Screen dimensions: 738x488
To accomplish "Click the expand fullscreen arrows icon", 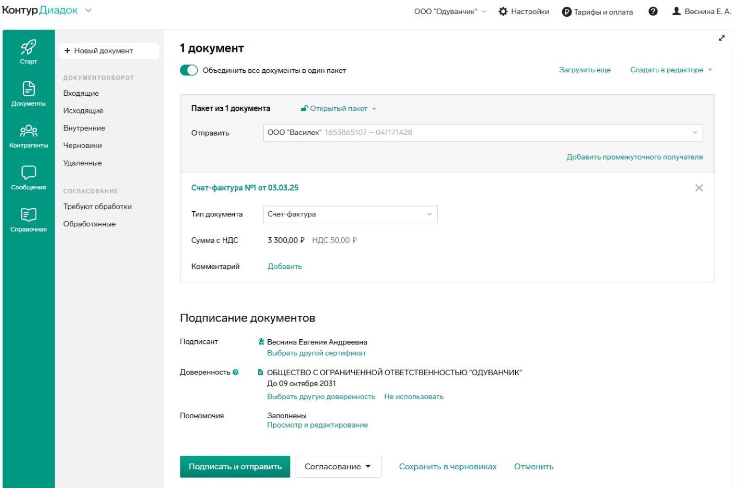I will (721, 38).
